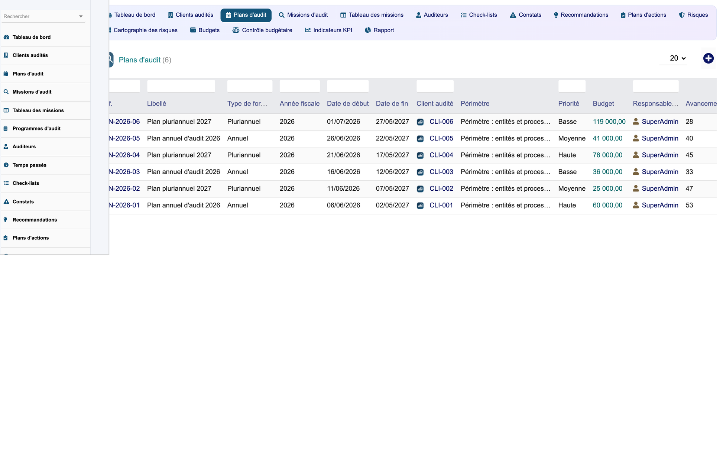Open the CLI-003 client link
This screenshot has width=723, height=452.
pyautogui.click(x=441, y=172)
